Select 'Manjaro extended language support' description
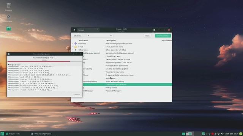243x136 pixels. coord(120,53)
